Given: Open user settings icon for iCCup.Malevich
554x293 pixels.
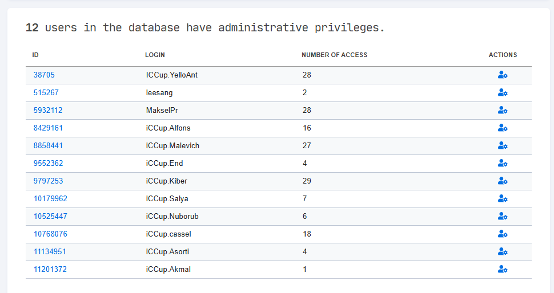Looking at the screenshot, I should 503,145.
